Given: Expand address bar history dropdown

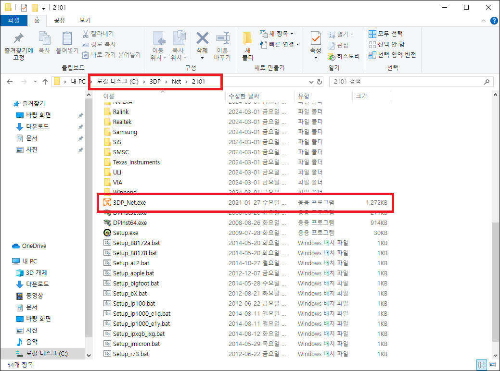Looking at the screenshot, I should pyautogui.click(x=311, y=82).
